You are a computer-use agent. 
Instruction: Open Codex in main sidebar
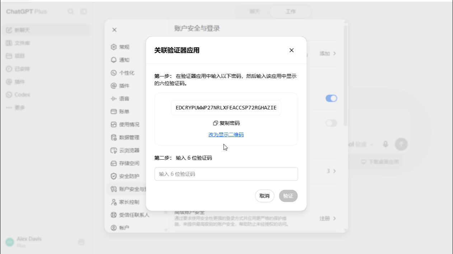(x=46, y=95)
